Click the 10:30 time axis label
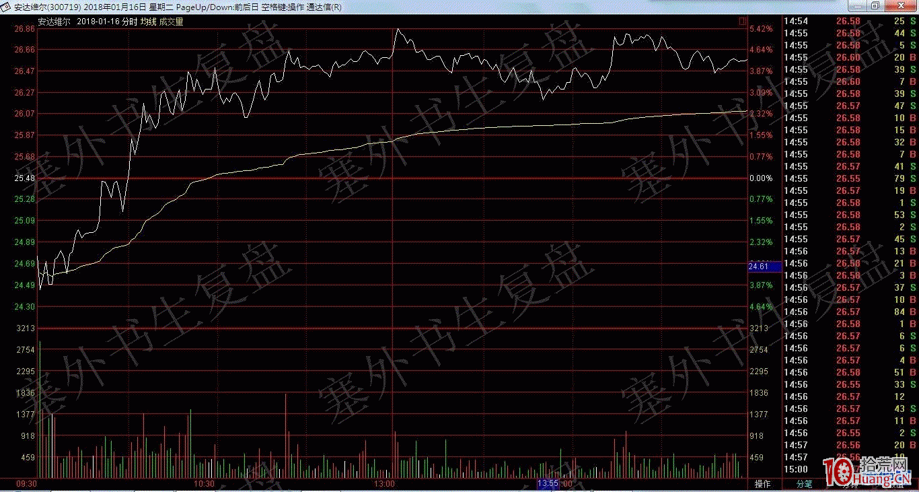Screen dimensions: 919x492 [205, 483]
